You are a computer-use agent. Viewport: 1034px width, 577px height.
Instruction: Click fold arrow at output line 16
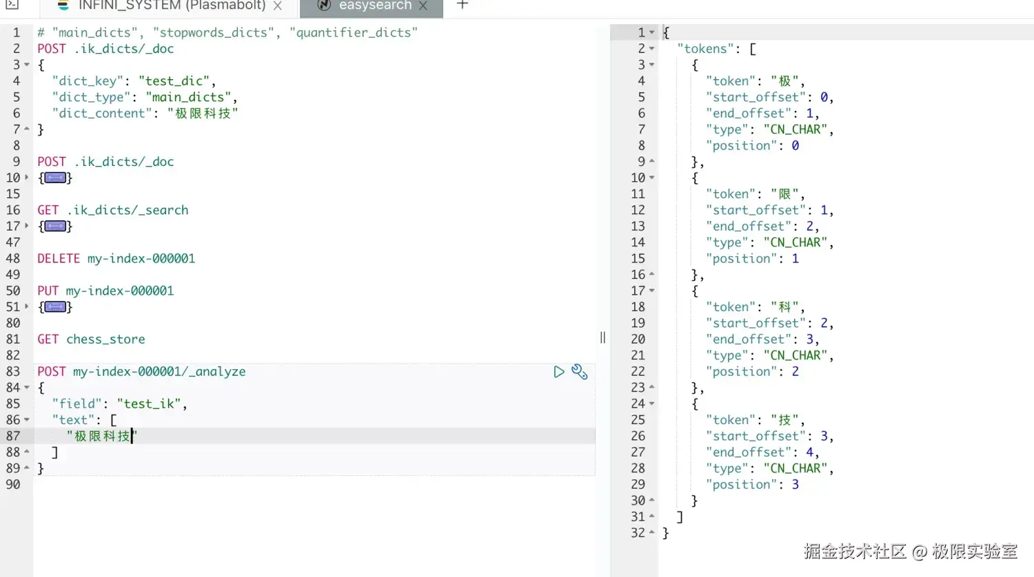coord(652,275)
